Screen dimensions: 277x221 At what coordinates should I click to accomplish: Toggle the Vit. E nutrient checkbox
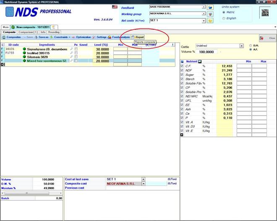(182, 131)
